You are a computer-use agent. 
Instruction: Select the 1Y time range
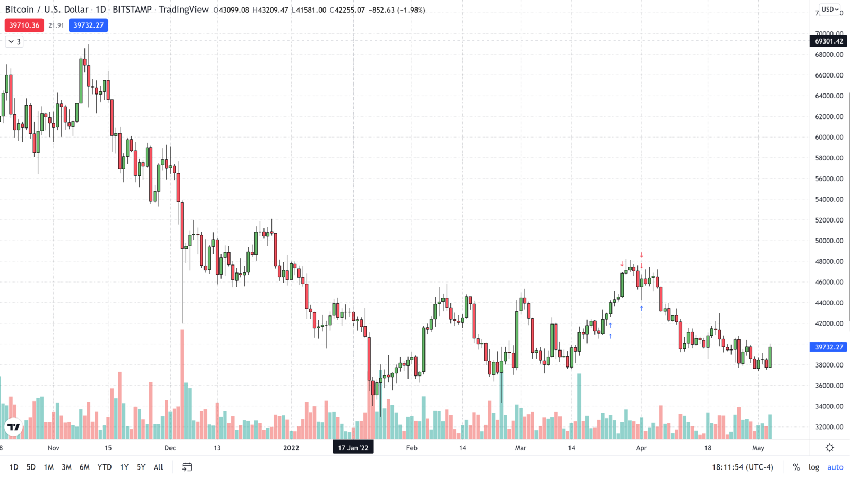click(x=124, y=467)
